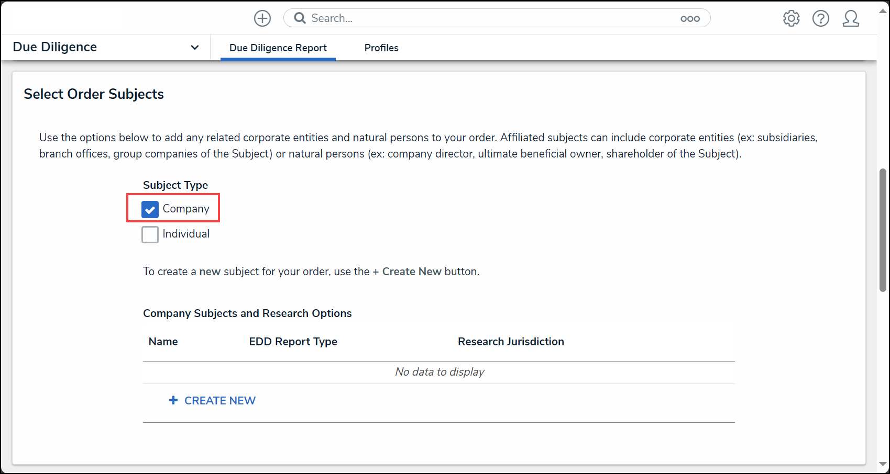Click the plus icon beside Create New

173,400
